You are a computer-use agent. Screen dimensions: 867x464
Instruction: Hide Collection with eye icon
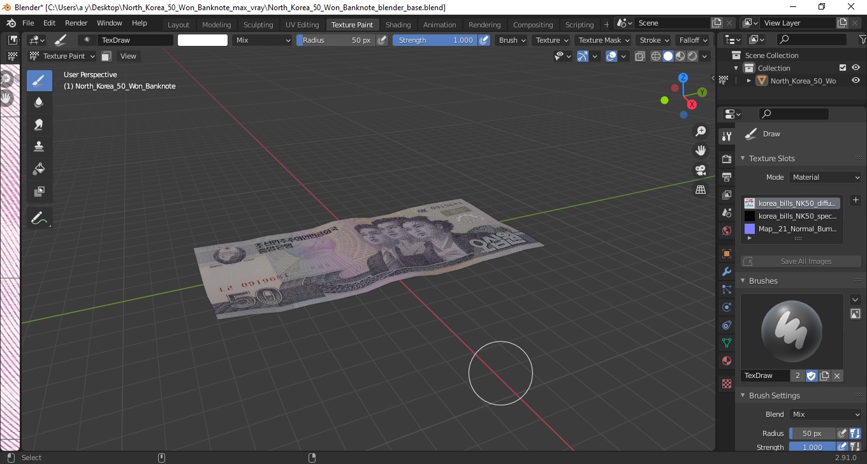tap(856, 68)
